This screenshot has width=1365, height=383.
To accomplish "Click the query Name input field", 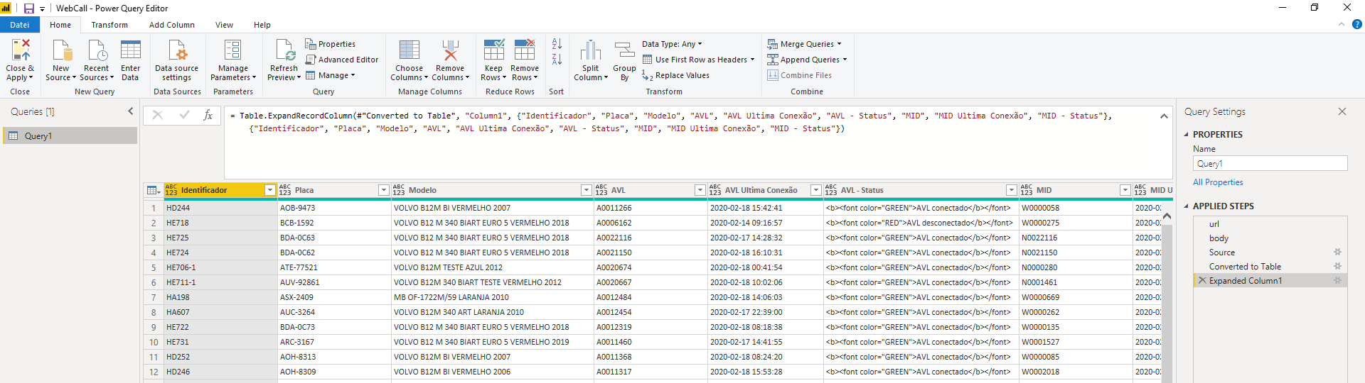I will click(1270, 163).
